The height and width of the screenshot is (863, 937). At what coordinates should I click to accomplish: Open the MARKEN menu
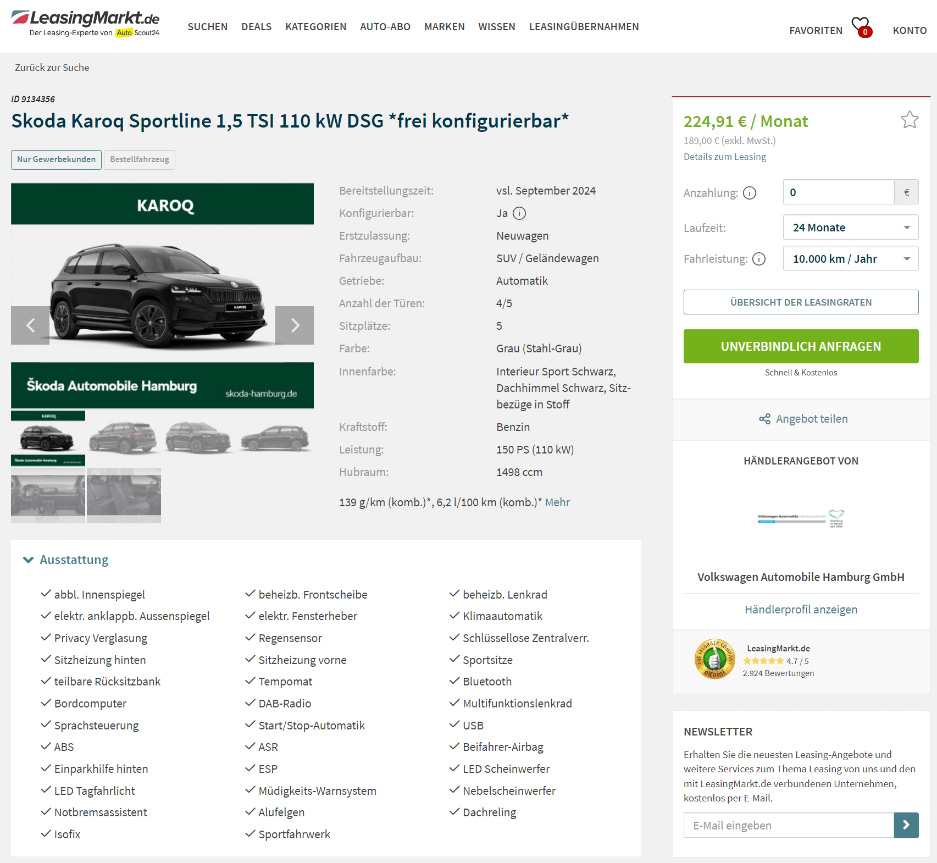445,27
